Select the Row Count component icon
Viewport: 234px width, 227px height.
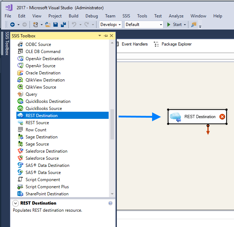coord(20,130)
